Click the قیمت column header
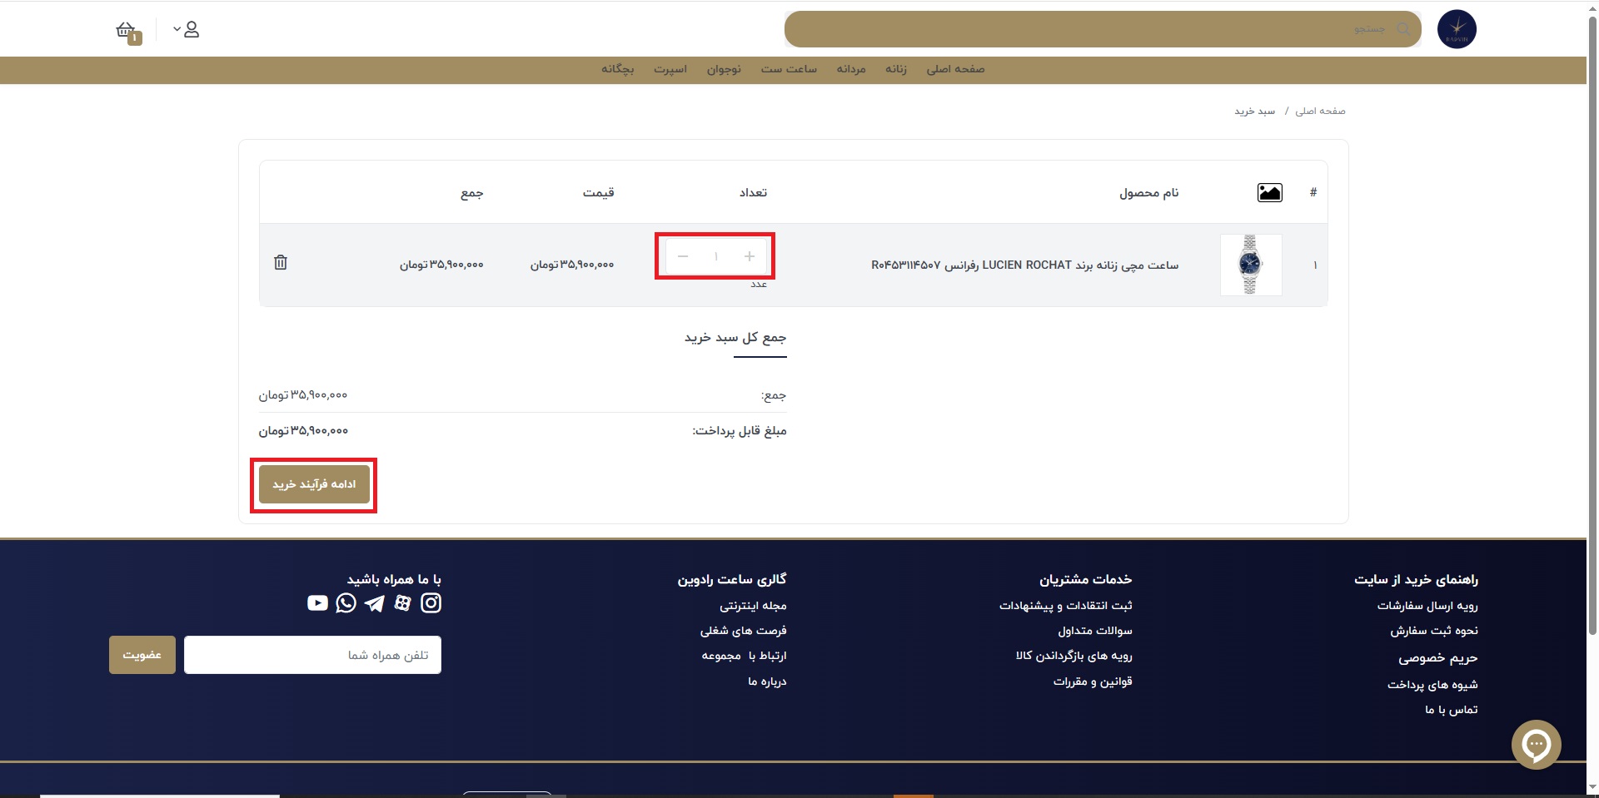 pos(599,193)
